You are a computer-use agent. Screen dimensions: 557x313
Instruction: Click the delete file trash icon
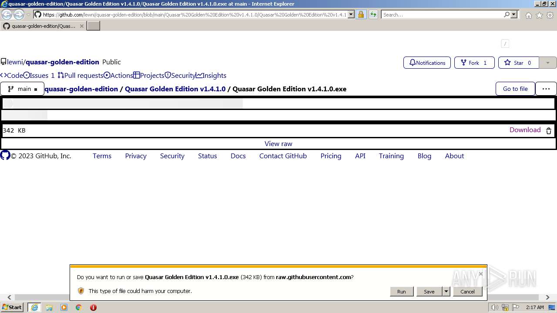tap(549, 130)
